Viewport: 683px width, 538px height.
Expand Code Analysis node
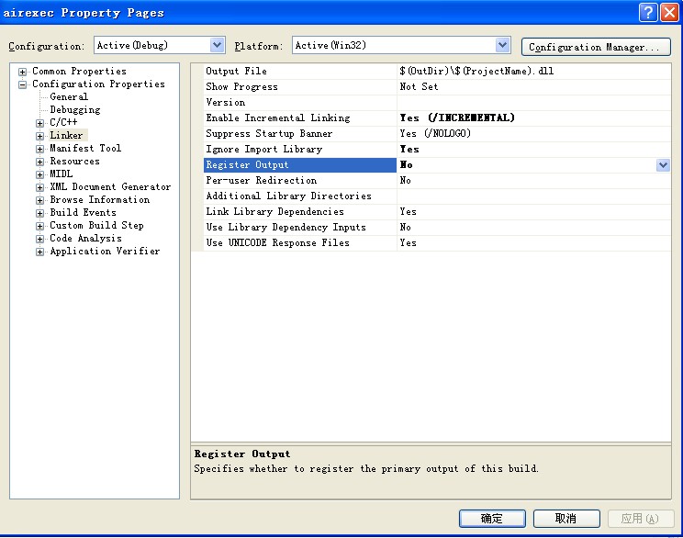[x=39, y=239]
